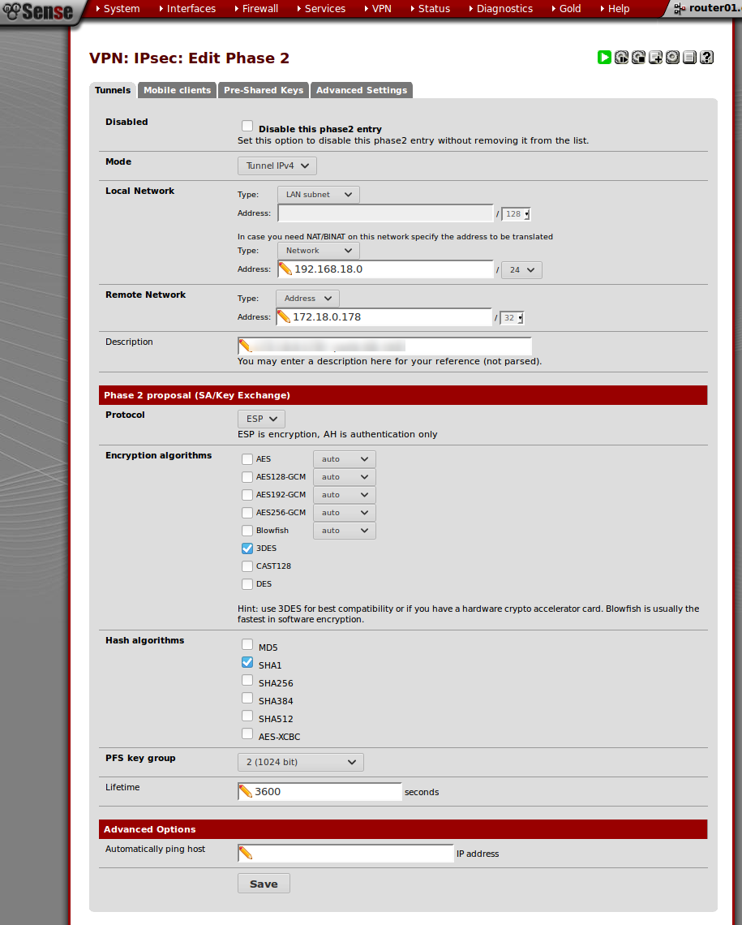Click the Lifetime seconds field 3600
The image size is (742, 925).
320,792
